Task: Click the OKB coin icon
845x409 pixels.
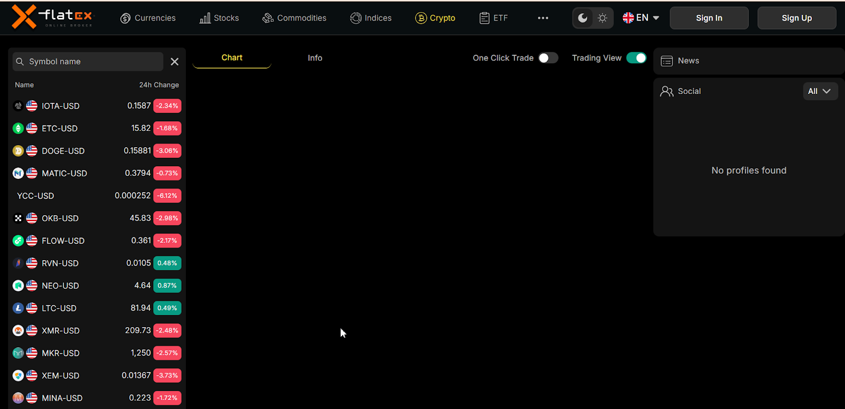Action: (x=18, y=218)
